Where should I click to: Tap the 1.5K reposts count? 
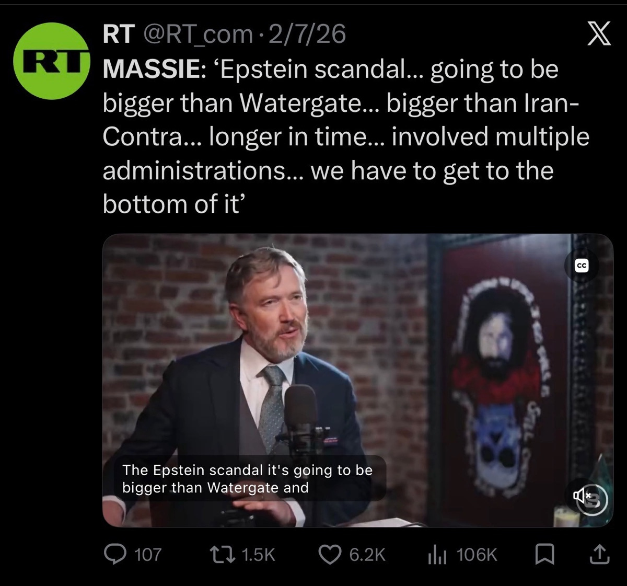(x=258, y=555)
